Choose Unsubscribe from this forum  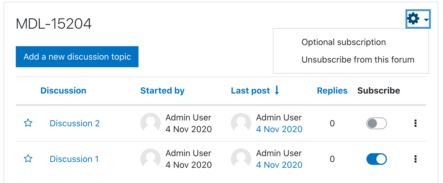[x=358, y=60]
